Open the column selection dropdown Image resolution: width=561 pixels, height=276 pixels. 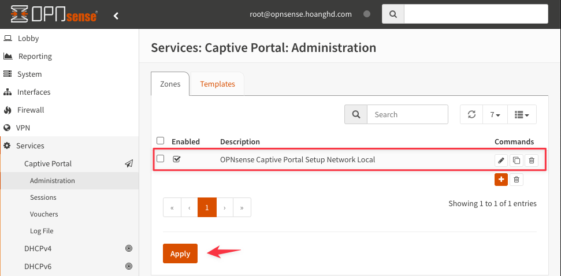tap(522, 114)
